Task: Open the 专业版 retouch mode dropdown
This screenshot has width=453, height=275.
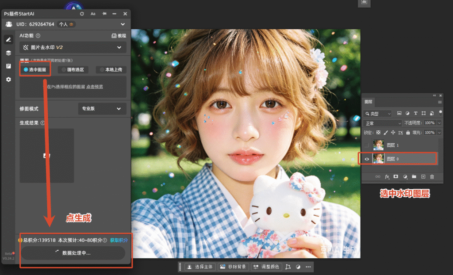Action: point(102,109)
